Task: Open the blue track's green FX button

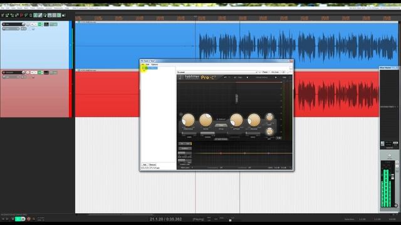Action: [40, 24]
